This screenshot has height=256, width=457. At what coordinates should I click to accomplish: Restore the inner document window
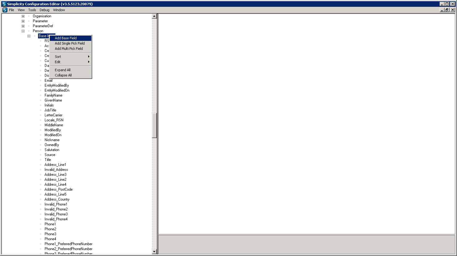click(447, 10)
